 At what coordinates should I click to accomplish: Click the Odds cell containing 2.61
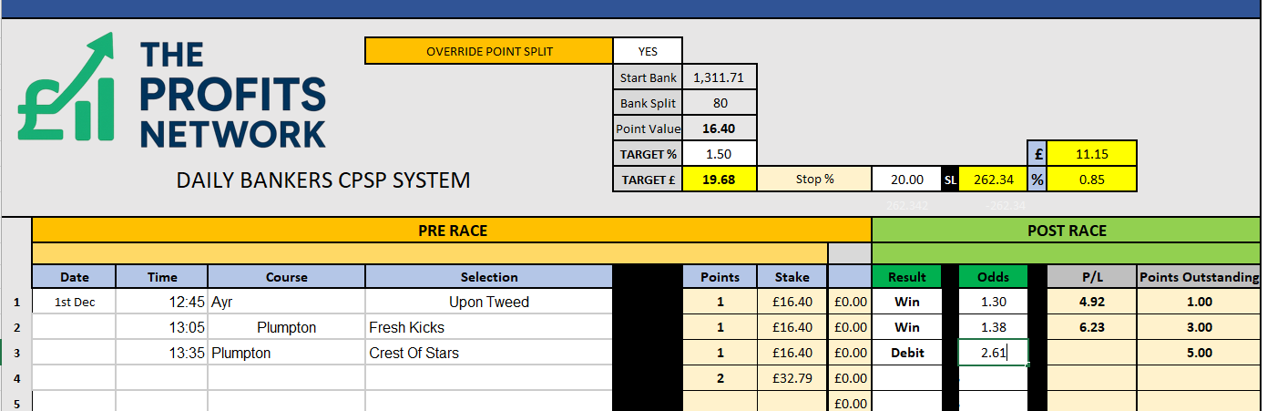(993, 353)
